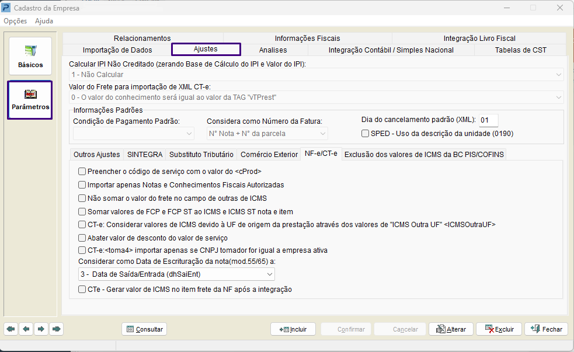Screen dimensions: 574x352
Task: Select the Comércio Exterior sub-tab
Action: [269, 155]
